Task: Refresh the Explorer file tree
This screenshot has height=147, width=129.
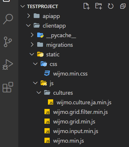Action: point(111,6)
